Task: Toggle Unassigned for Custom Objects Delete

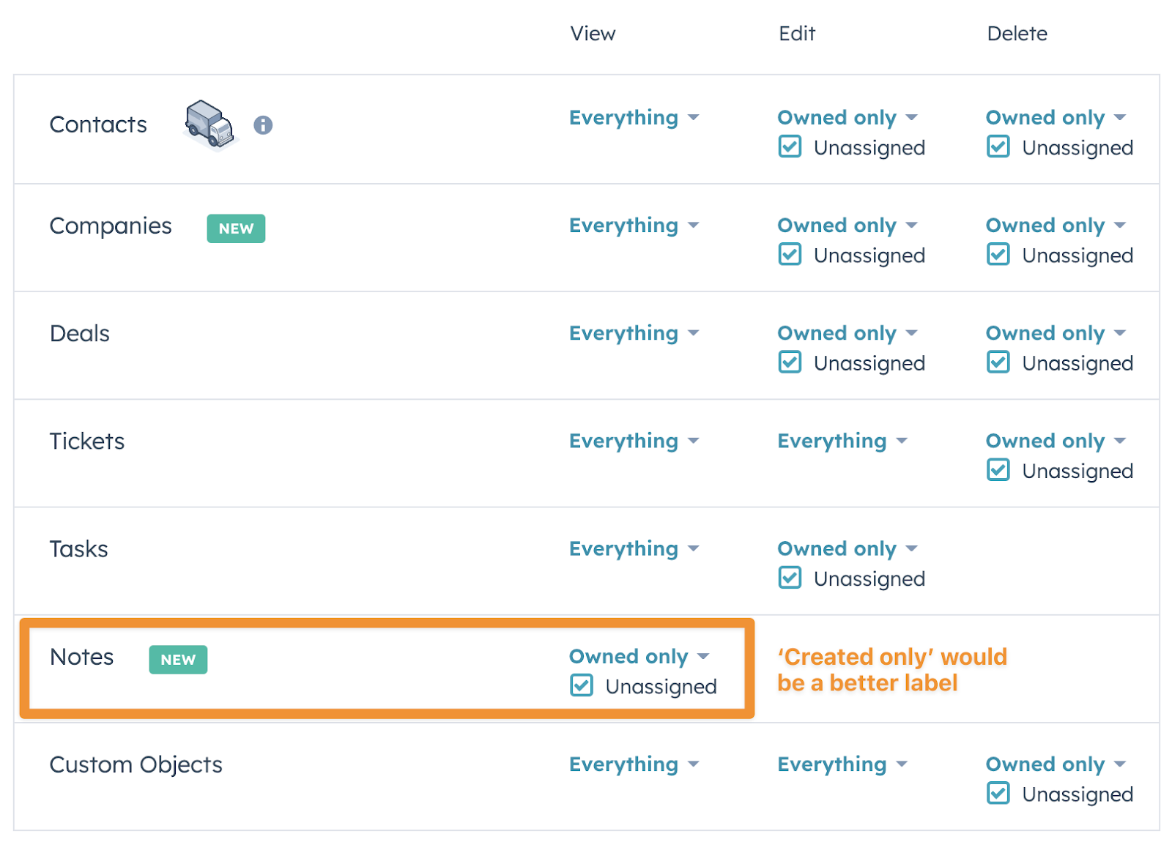Action: click(x=998, y=794)
